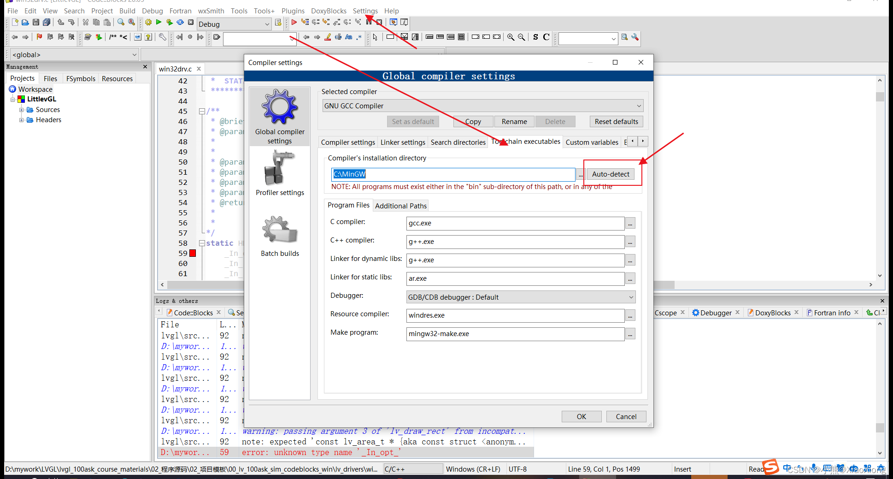Click the red Debug/Continue arrow icon
This screenshot has height=479, width=893.
click(294, 22)
